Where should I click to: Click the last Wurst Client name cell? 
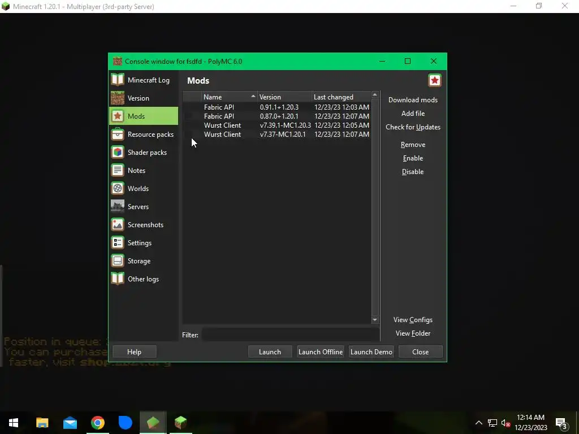(x=222, y=134)
